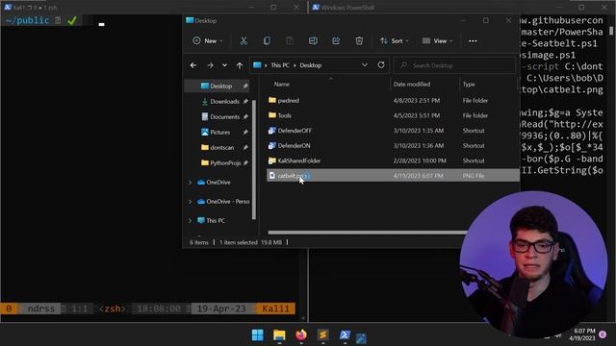Select Downloads in navigation pane

tap(224, 101)
